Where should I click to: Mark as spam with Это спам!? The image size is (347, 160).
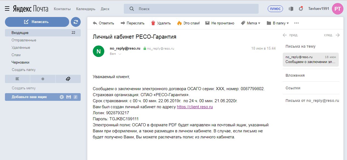point(189,23)
